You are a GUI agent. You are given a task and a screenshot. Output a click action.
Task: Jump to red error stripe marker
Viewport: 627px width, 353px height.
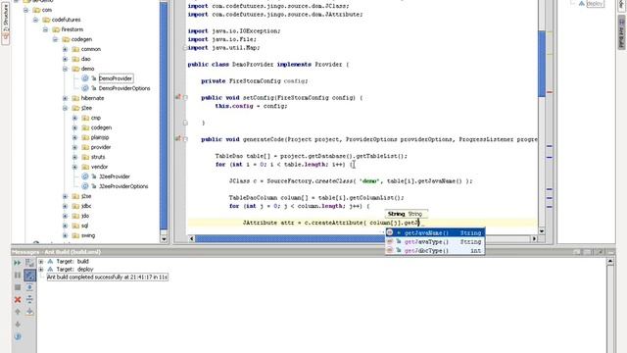click(x=550, y=92)
